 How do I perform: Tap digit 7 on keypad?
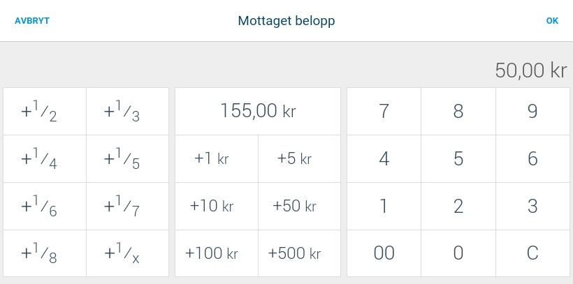pos(384,112)
